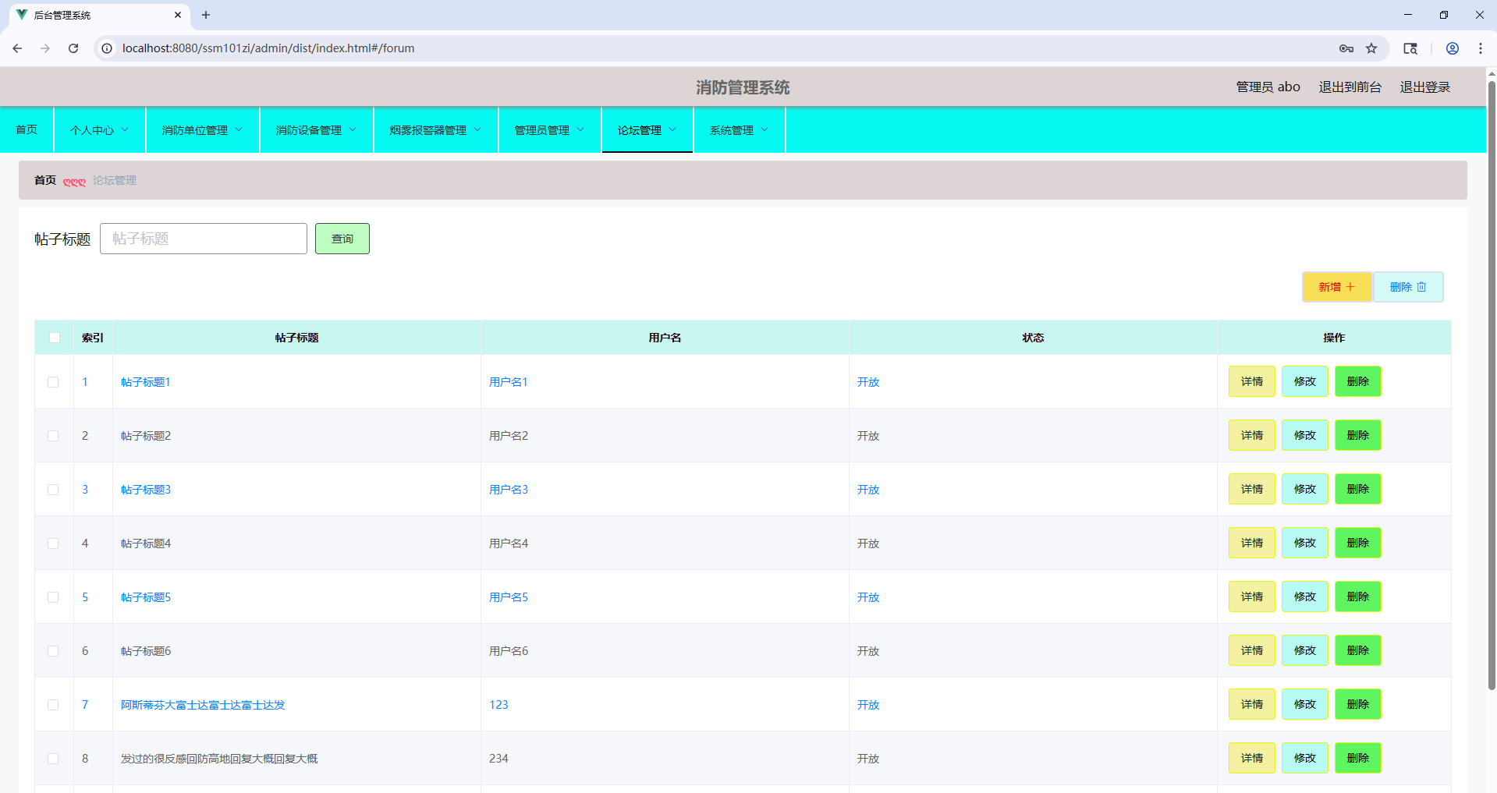The height and width of the screenshot is (793, 1497).
Task: Reload the current page
Action: pyautogui.click(x=73, y=48)
